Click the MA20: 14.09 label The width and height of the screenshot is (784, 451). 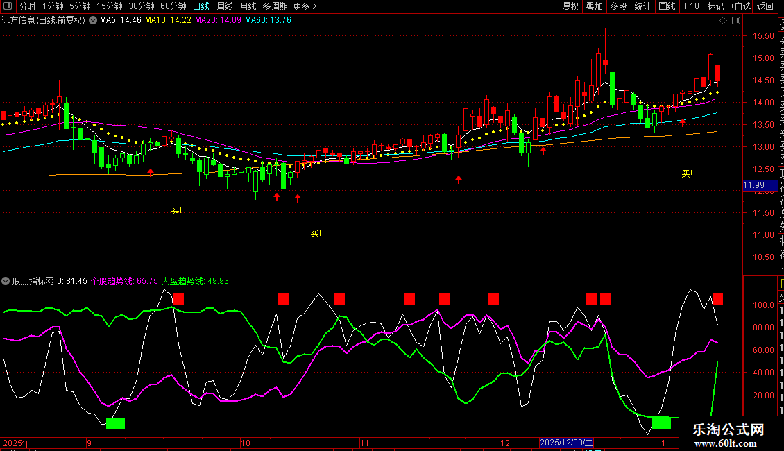pyautogui.click(x=218, y=20)
